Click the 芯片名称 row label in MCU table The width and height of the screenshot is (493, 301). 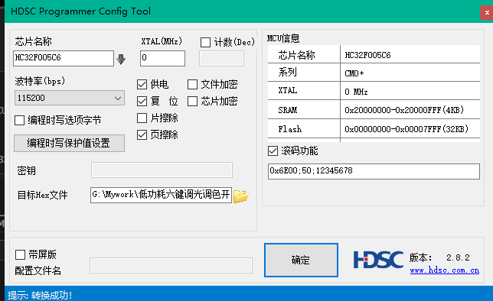click(304, 54)
